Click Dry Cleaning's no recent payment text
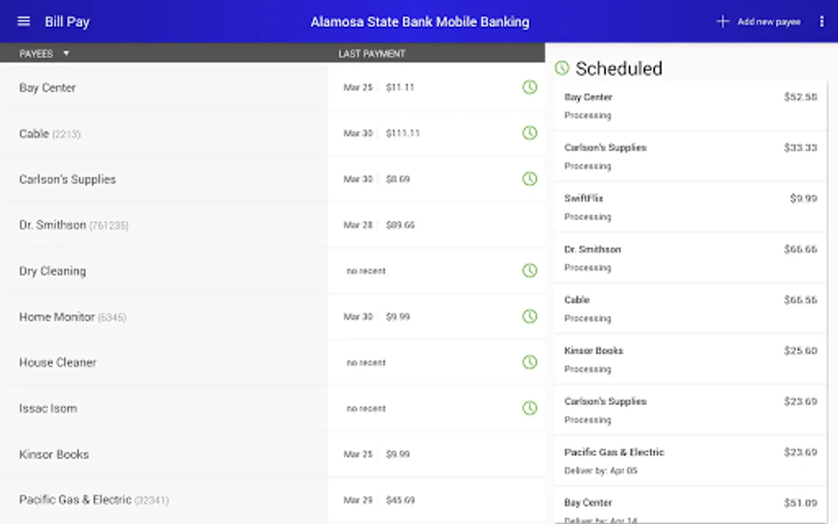Screen dimensions: 838x524 pos(366,271)
